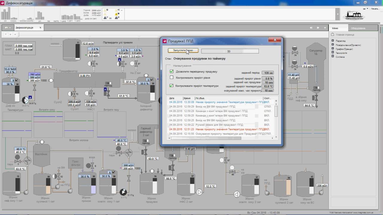Expand Графіки(Тренди) tree node
Screen dimensions: 383x215
[x=333, y=49]
